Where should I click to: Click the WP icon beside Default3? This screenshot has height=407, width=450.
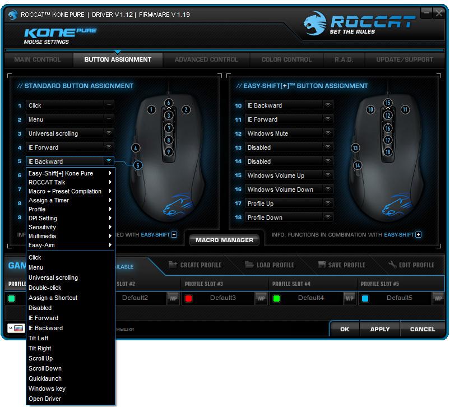260,299
